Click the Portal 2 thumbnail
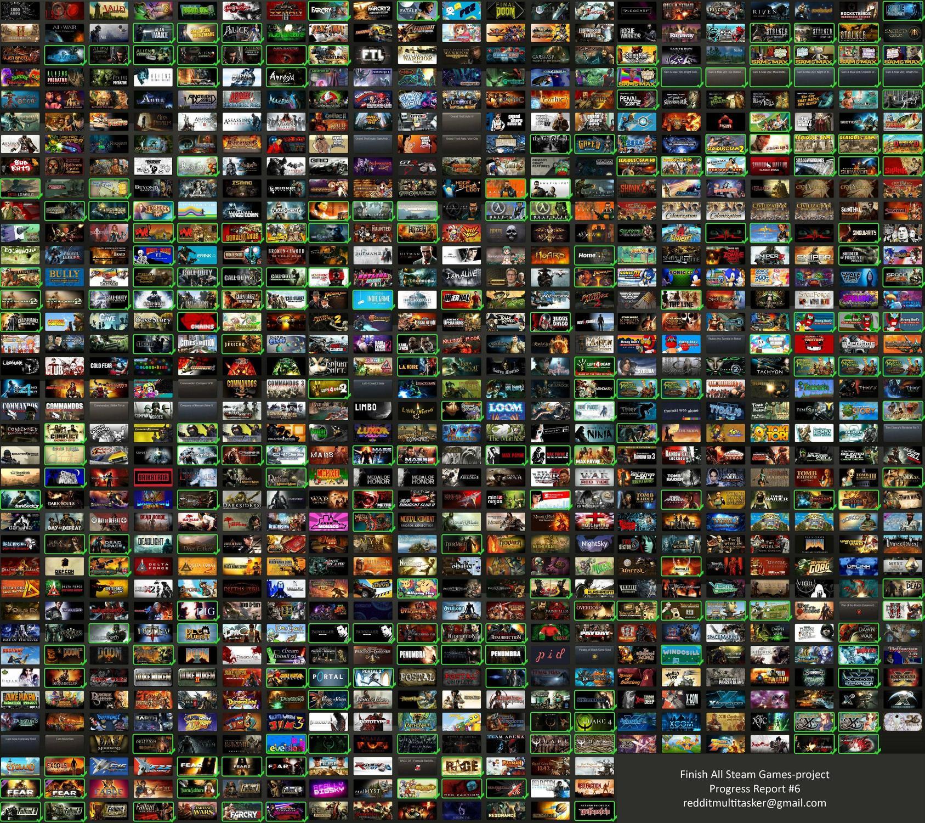925x823 pixels. (372, 677)
